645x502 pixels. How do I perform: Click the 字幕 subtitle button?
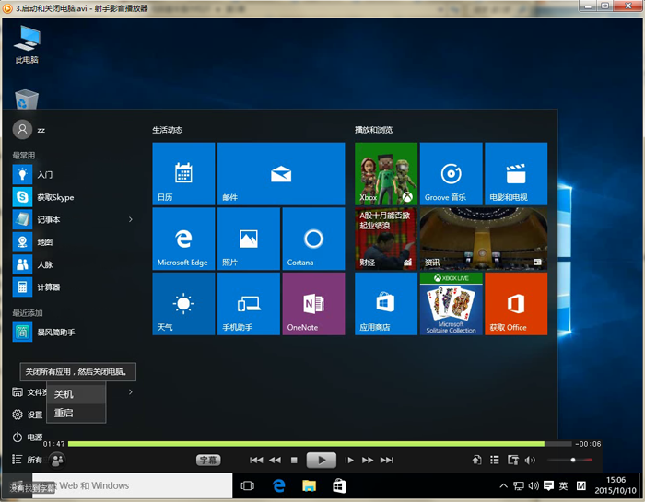tap(208, 460)
